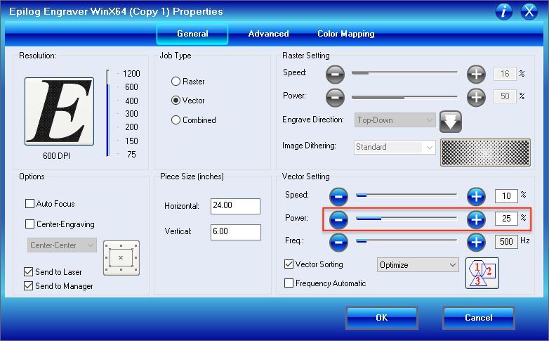The image size is (549, 341).
Task: Decrease Raster Power with minus button
Action: (335, 97)
